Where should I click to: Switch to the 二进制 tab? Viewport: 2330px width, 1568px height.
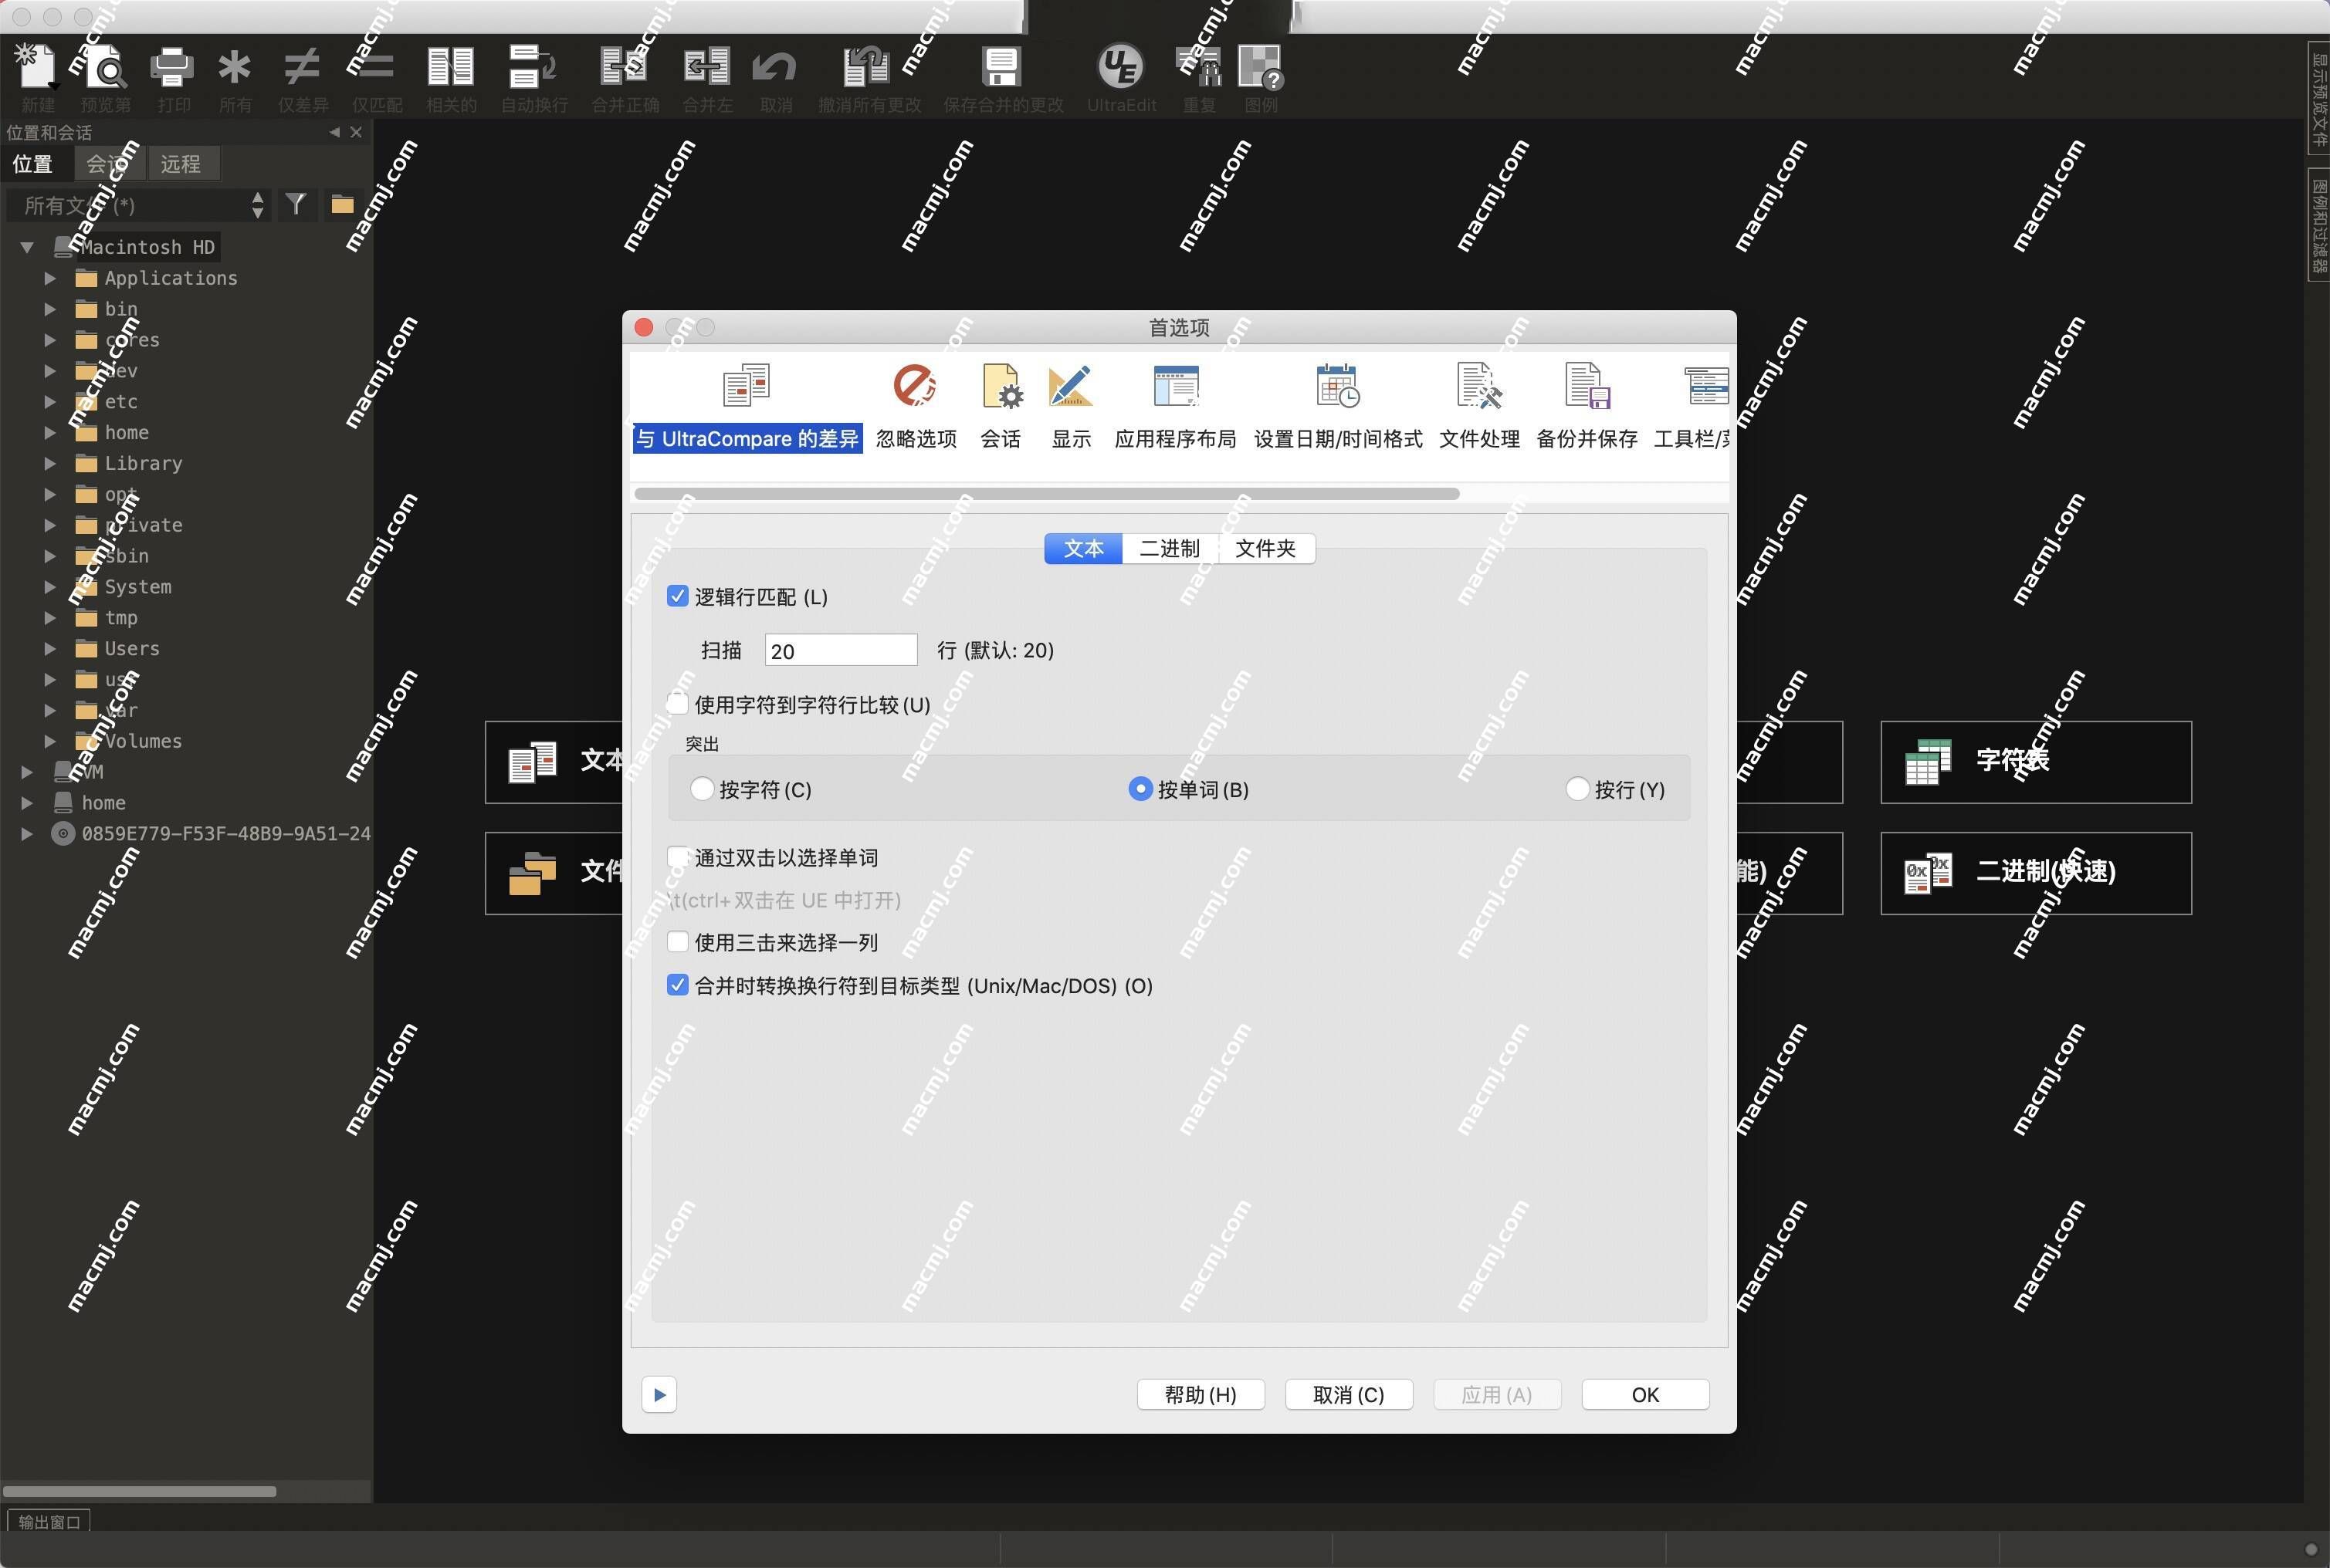(x=1169, y=548)
